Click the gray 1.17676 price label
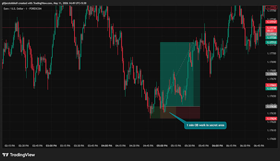 [x=271, y=74]
